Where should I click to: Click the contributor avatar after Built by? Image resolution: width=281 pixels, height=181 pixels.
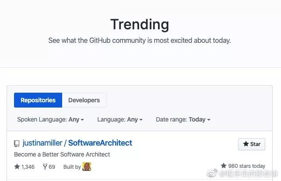click(87, 167)
